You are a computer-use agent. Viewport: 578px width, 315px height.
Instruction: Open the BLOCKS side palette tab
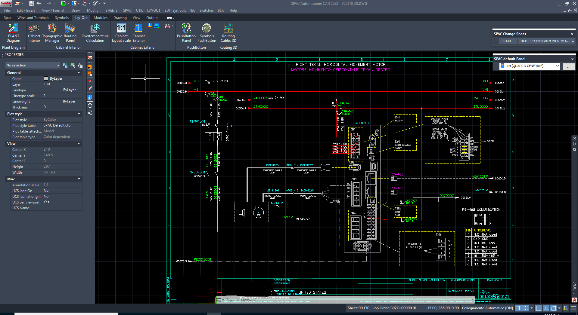pos(575,288)
